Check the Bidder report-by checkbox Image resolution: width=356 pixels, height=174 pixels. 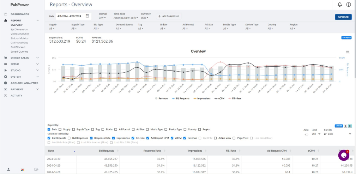point(103,130)
